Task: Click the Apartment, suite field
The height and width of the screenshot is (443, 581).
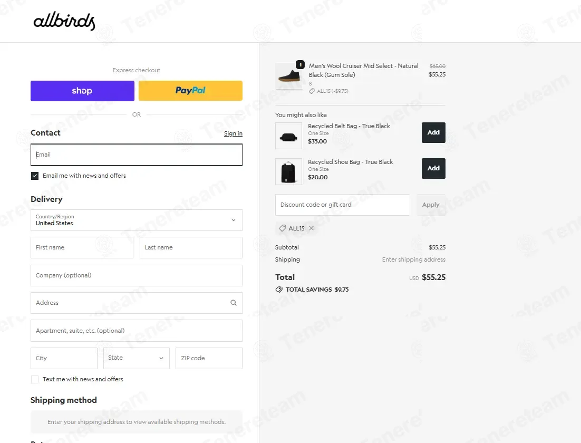Action: point(137,331)
